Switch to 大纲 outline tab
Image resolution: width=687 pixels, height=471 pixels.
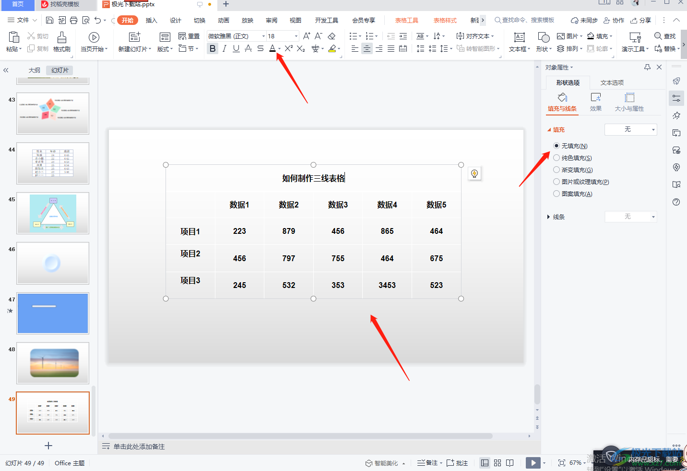[35, 70]
